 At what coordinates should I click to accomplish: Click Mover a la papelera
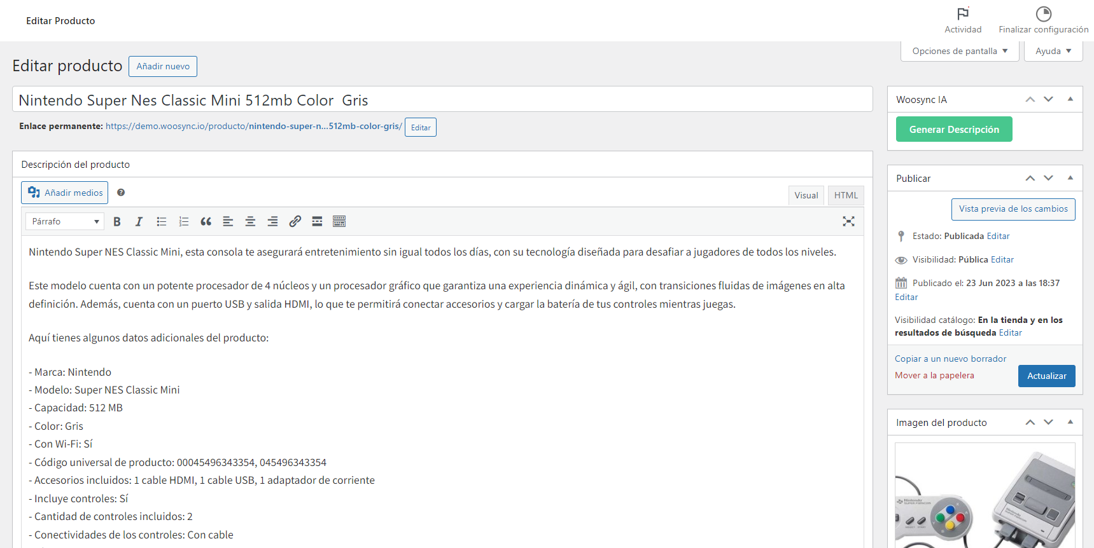pos(934,375)
